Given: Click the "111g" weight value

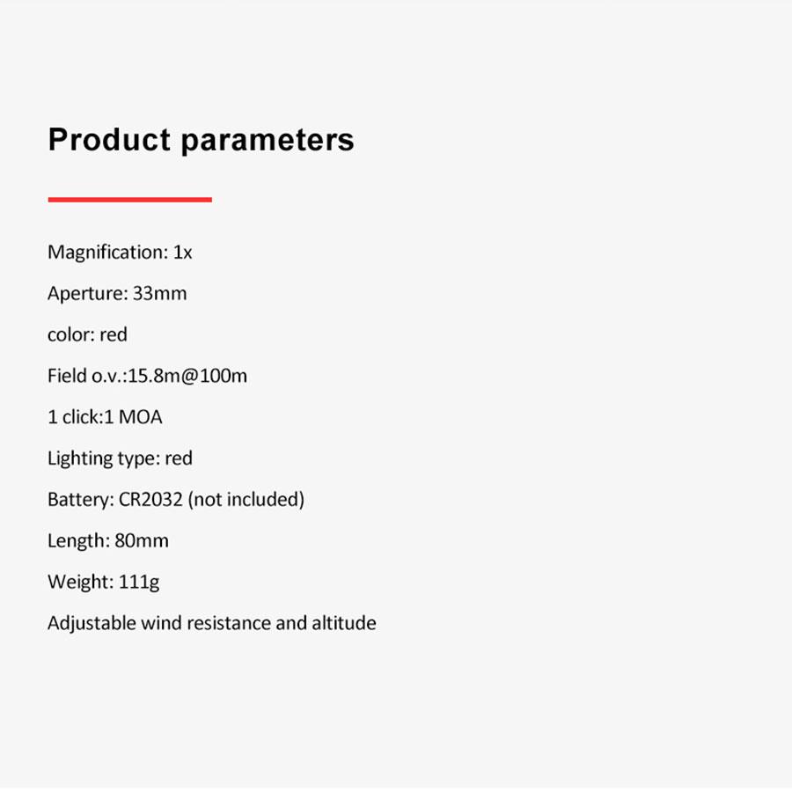Looking at the screenshot, I should pyautogui.click(x=139, y=583).
